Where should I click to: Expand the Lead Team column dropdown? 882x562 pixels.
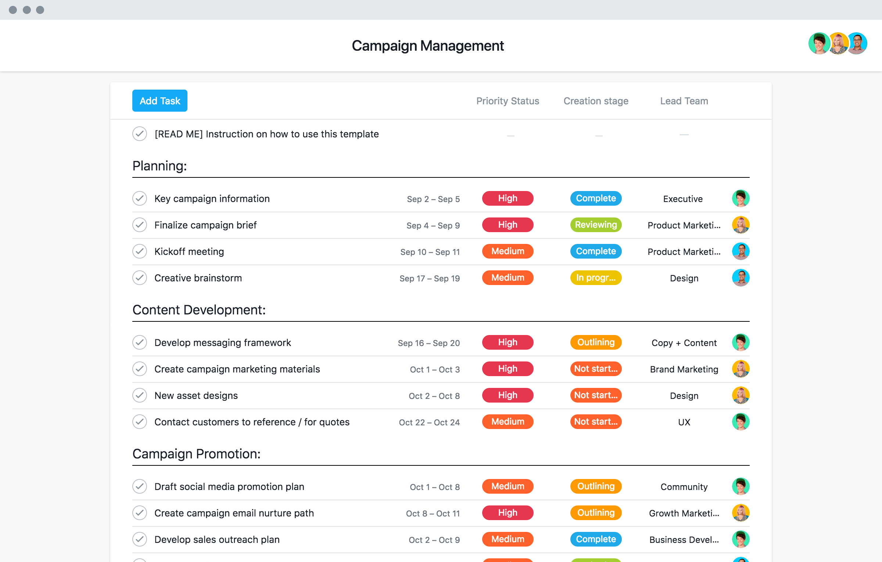pos(683,100)
